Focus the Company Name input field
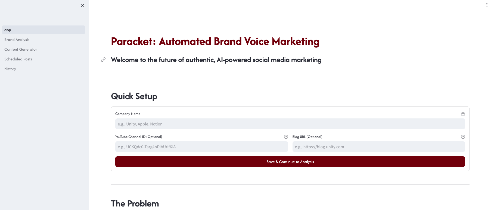This screenshot has width=491, height=210. 290,124
